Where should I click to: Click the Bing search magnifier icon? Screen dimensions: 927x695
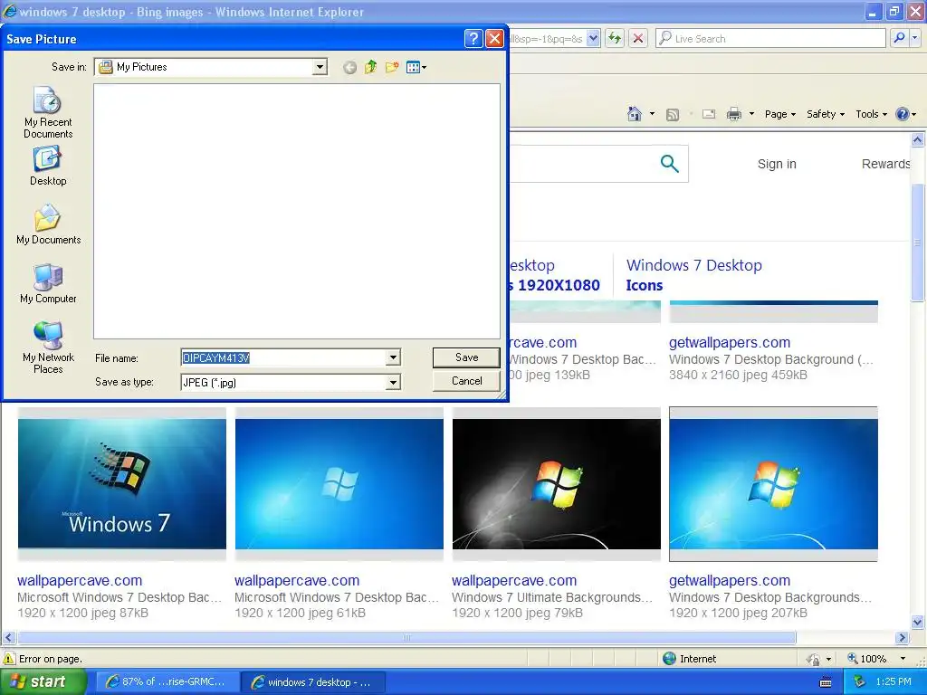coord(669,163)
